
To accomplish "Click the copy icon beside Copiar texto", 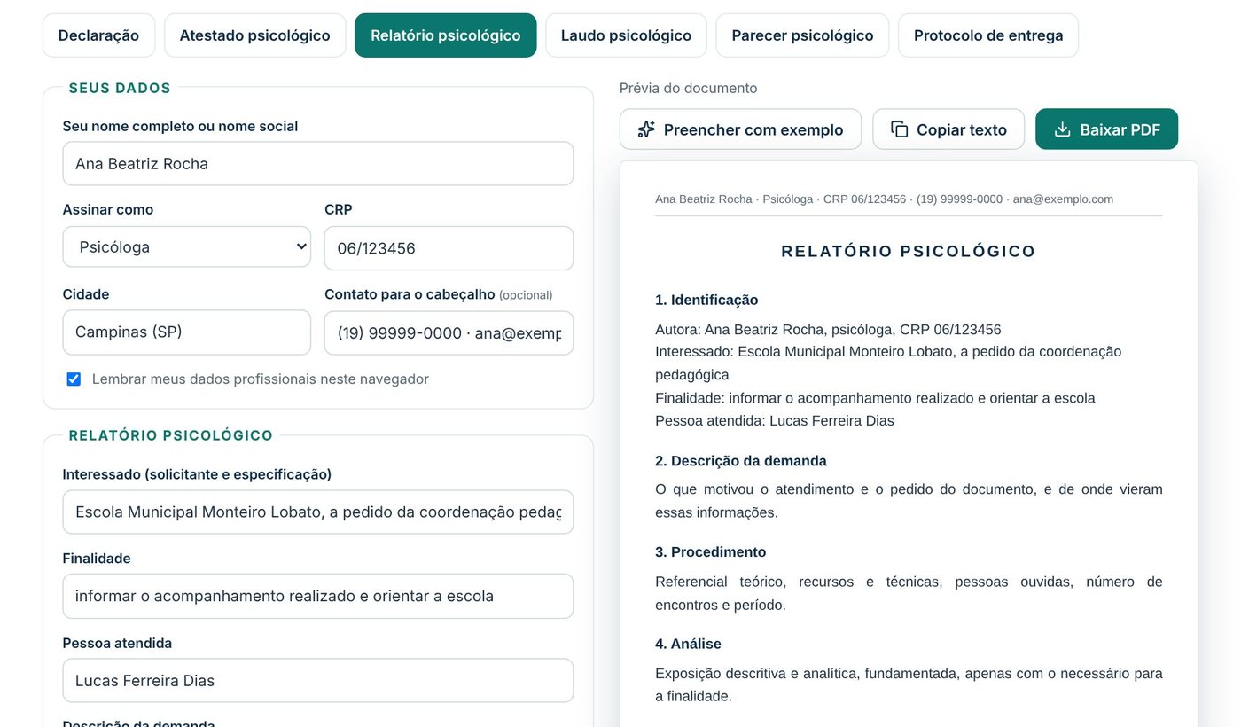I will 899,129.
